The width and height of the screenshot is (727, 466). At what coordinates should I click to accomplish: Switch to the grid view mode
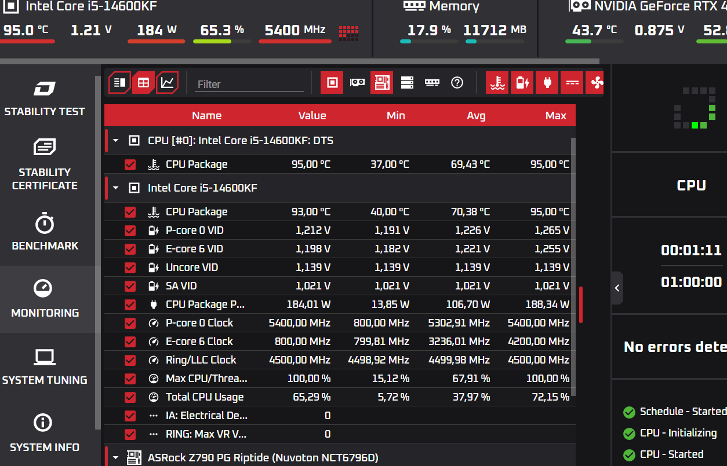[x=143, y=83]
